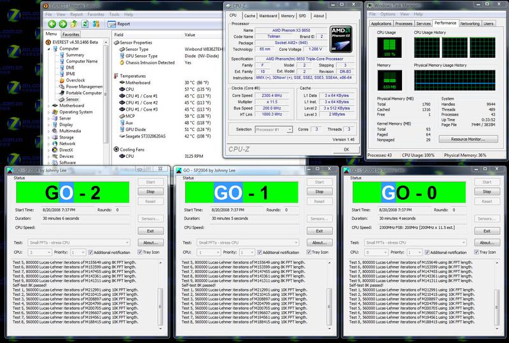Toggle Additional notification in GO-1 window

(x=260, y=252)
